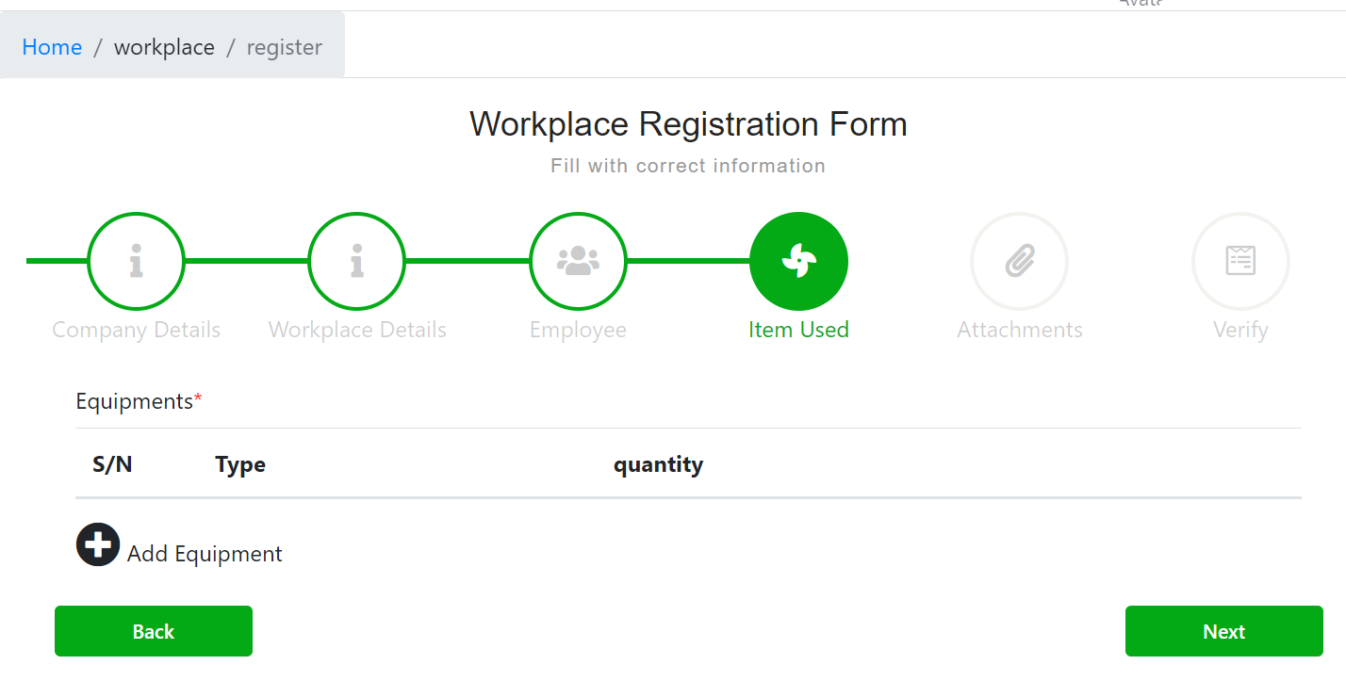
Task: Click the quantity column header
Action: tap(658, 463)
